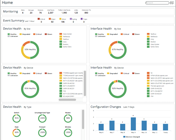
Task: Click Polled Interfaces value 1,990
Action: pos(64,13)
